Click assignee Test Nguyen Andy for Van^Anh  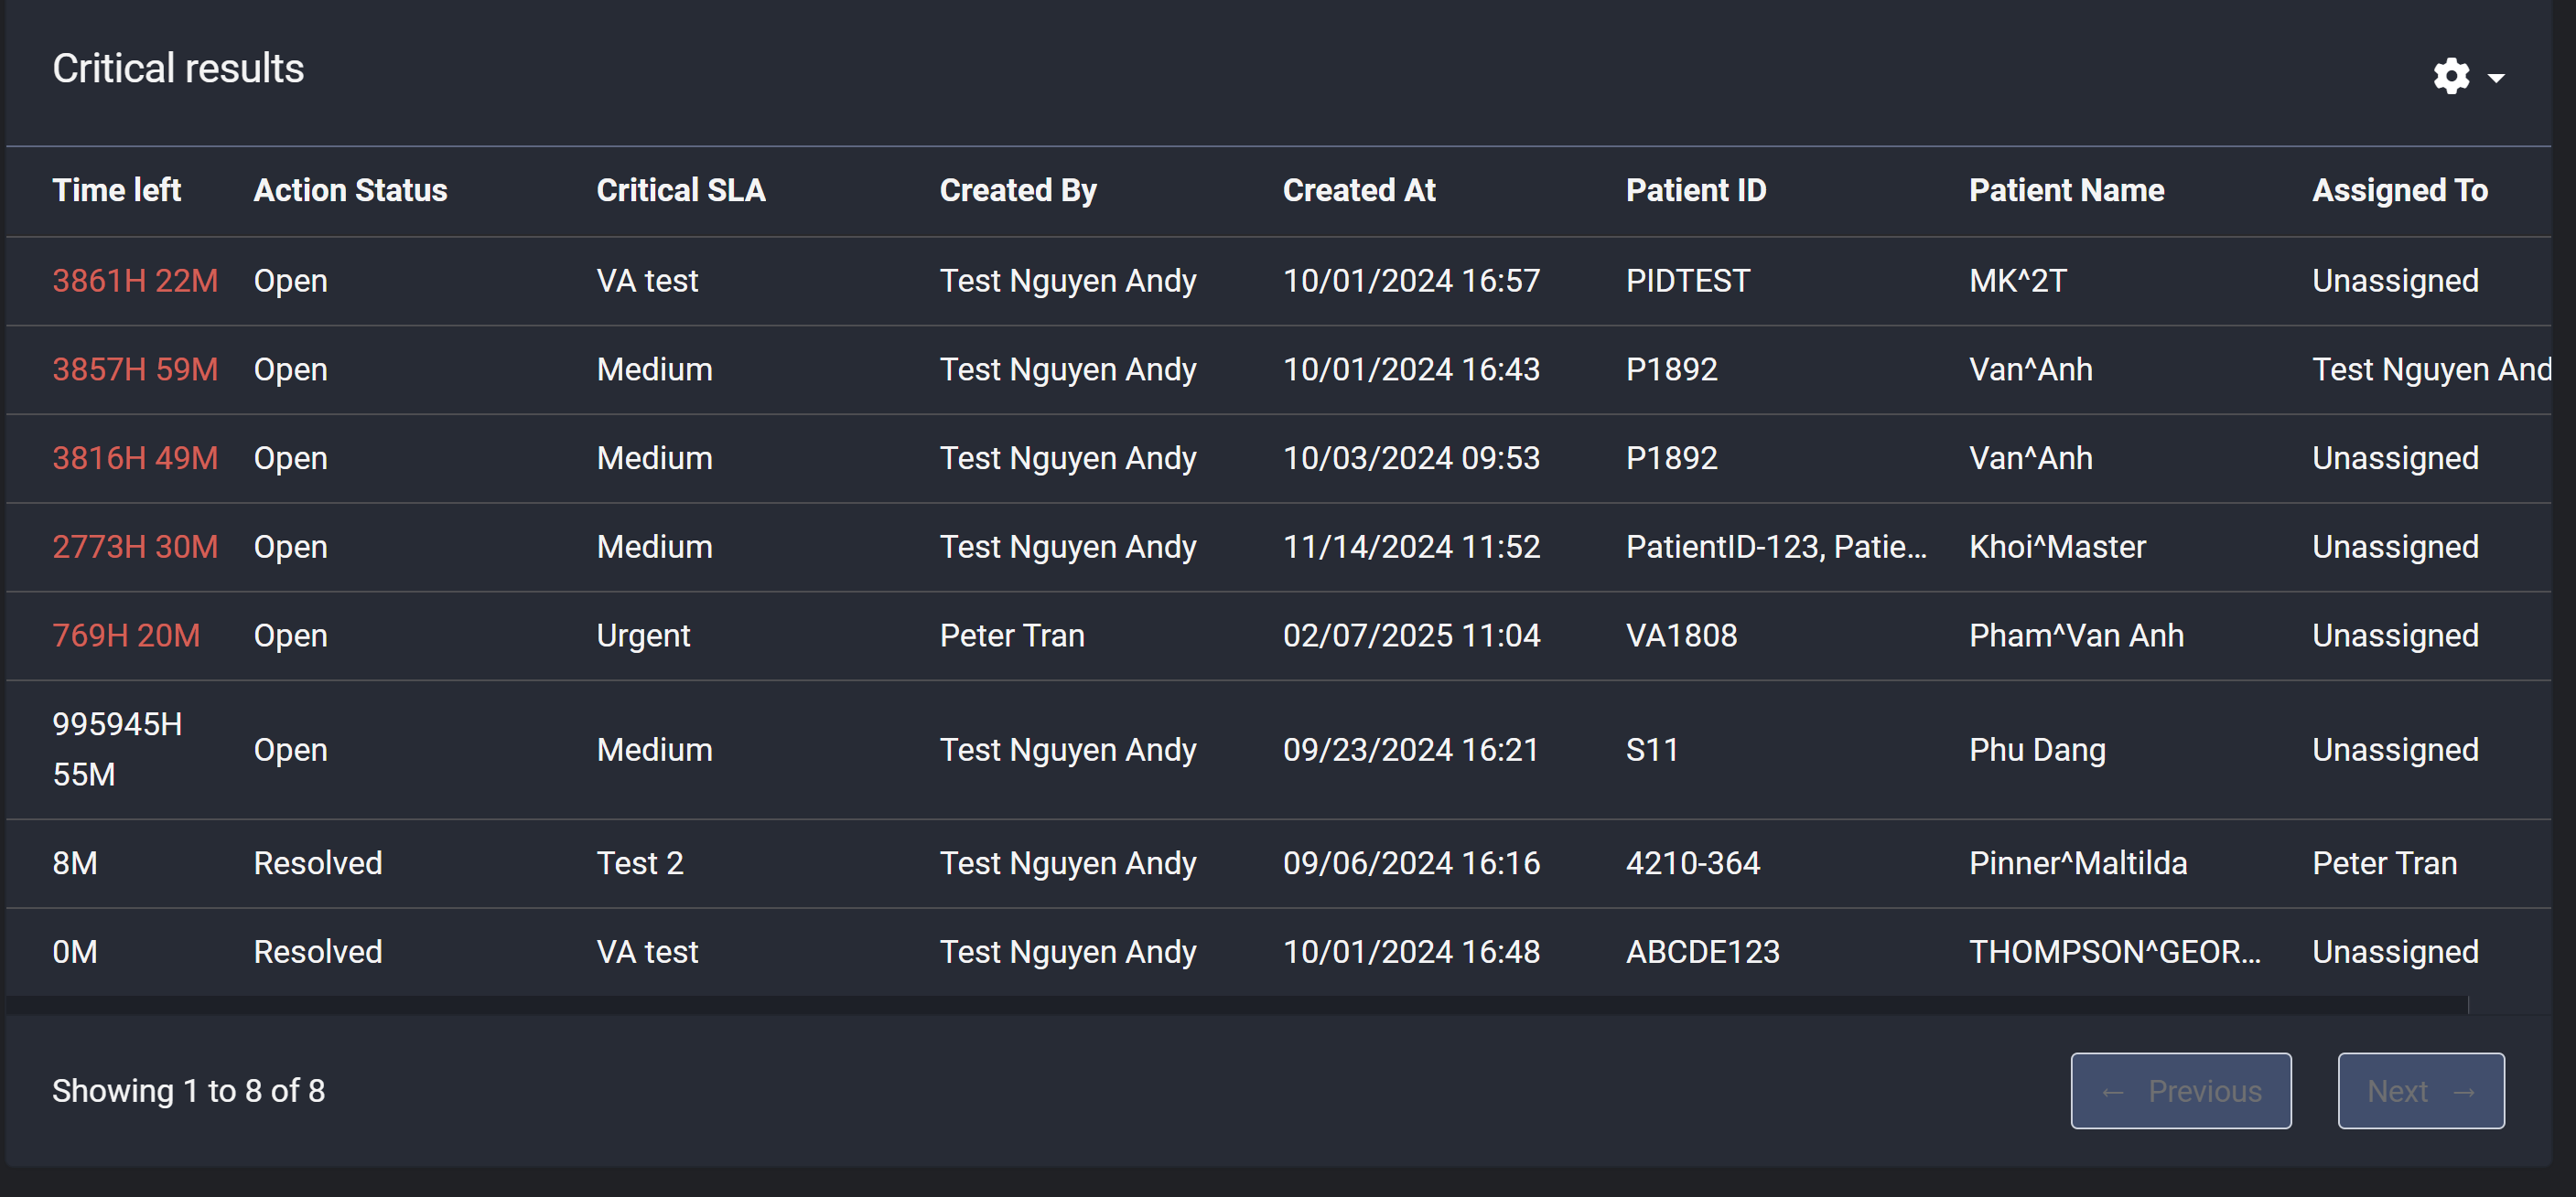pyautogui.click(x=2431, y=369)
